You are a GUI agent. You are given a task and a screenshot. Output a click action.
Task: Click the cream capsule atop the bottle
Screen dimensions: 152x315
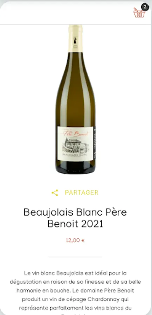[x=75, y=38]
